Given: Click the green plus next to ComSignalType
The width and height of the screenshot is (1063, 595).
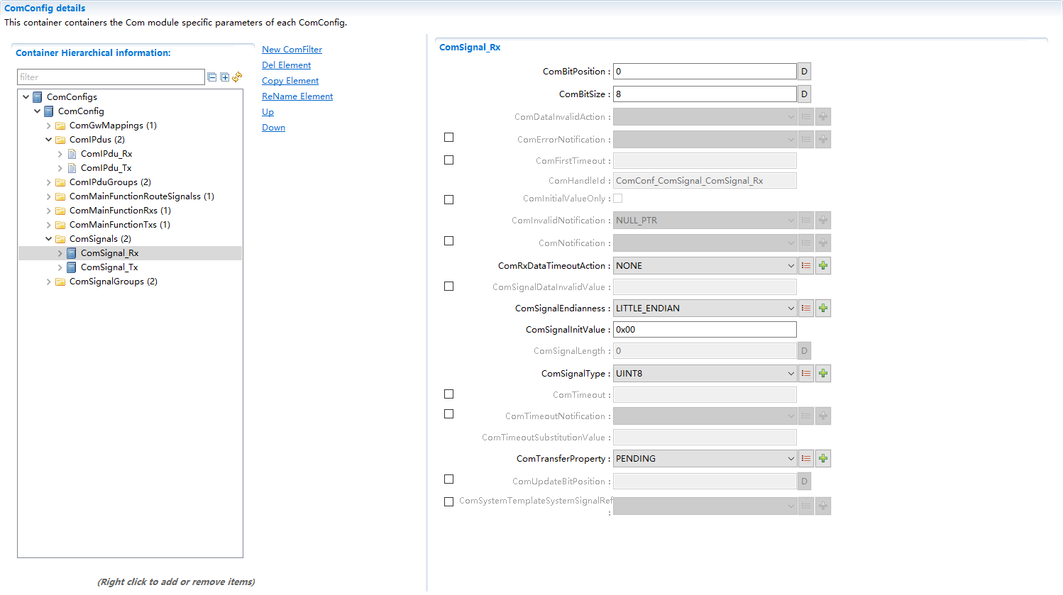Looking at the screenshot, I should coord(823,374).
